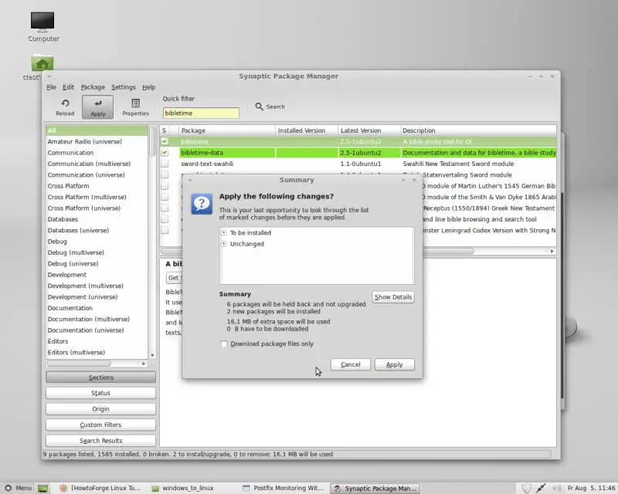Viewport: 618px width, 494px height.
Task: Click the Show Details button
Action: point(393,297)
